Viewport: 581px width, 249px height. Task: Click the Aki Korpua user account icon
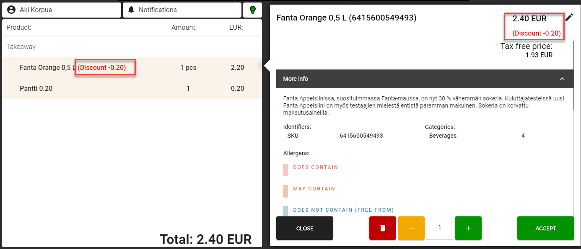tap(11, 10)
